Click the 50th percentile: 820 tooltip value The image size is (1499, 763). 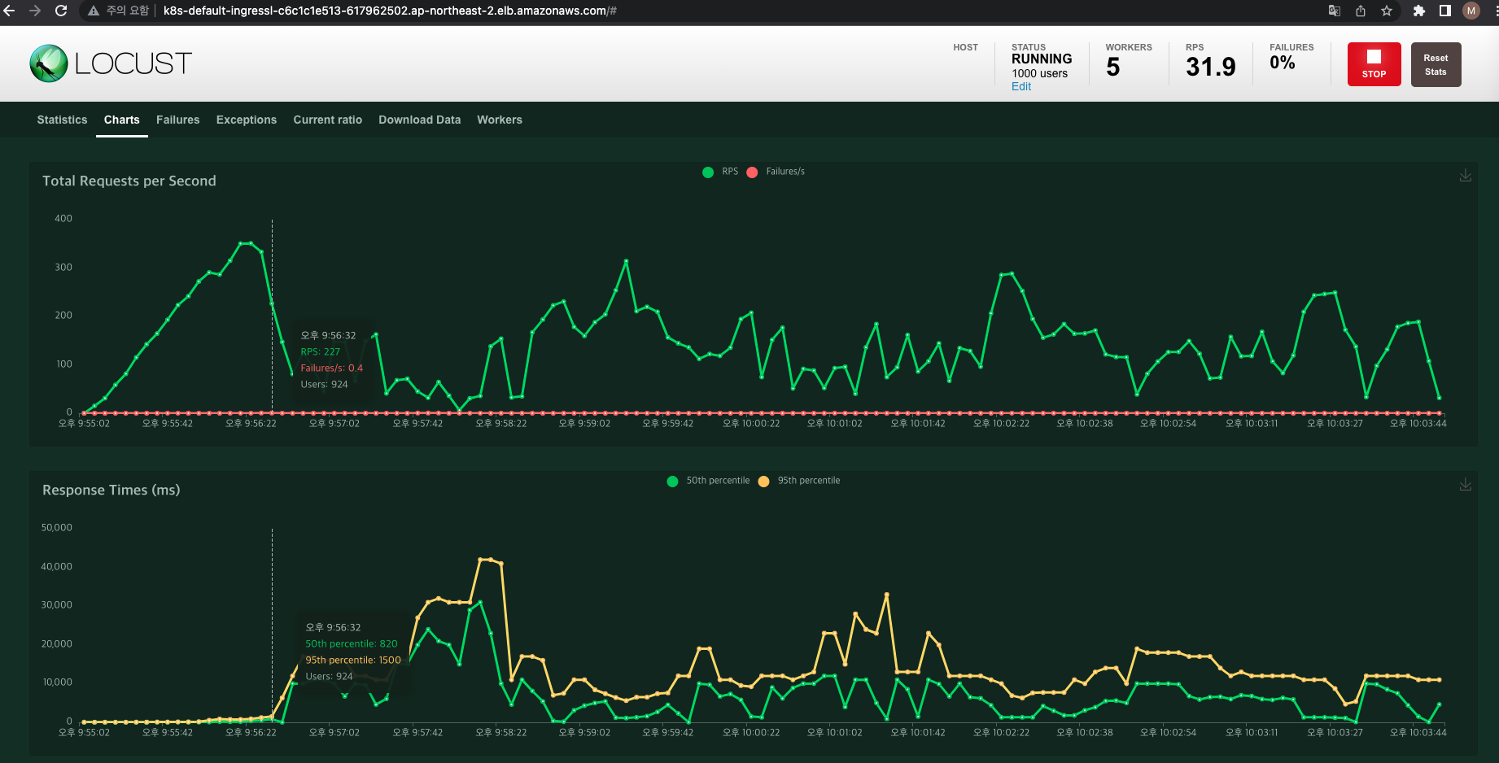(352, 643)
